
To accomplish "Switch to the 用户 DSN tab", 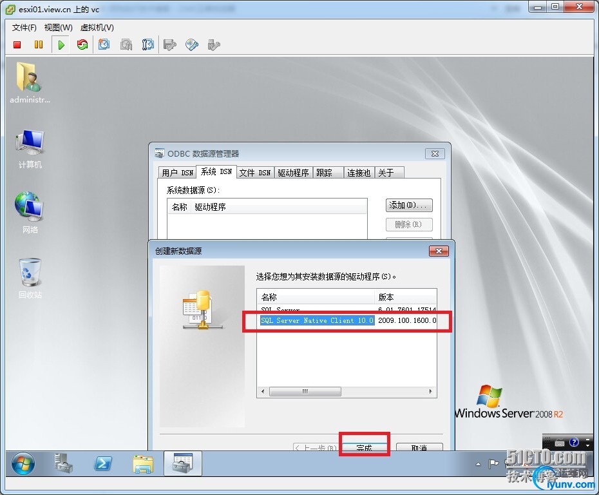I will (177, 173).
